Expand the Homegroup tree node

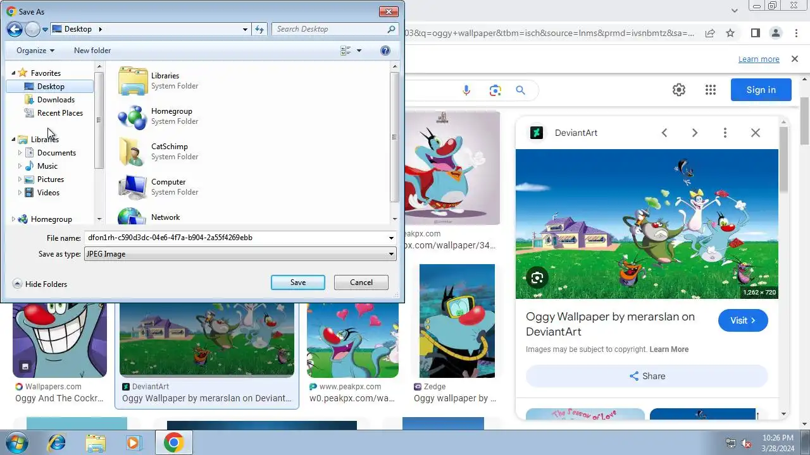[13, 219]
